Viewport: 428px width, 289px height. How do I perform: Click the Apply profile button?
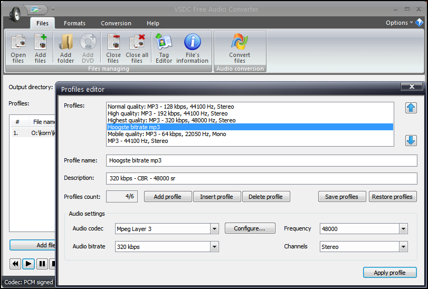[x=390, y=272]
